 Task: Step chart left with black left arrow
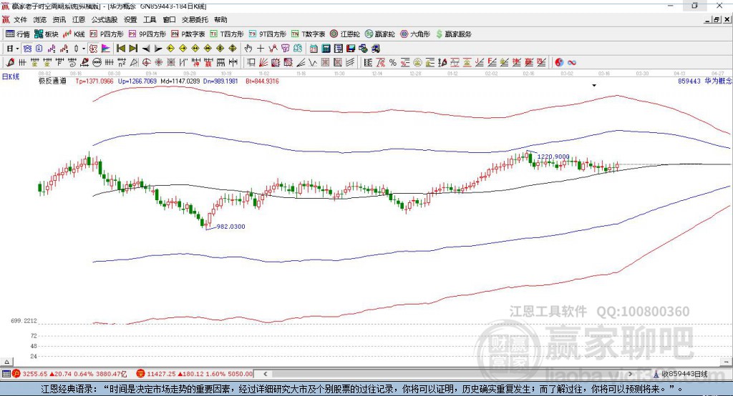click(x=146, y=49)
